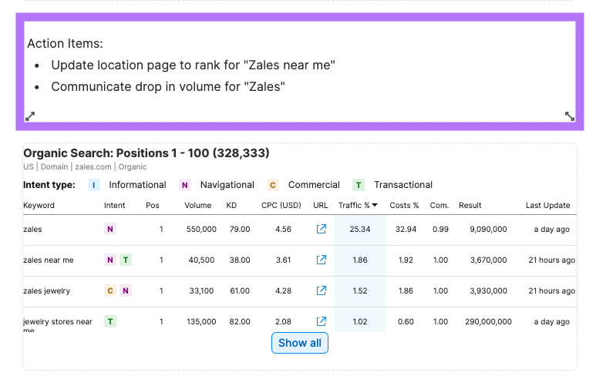Click the 'Action Items:' heading text
This screenshot has width=596, height=386.
[65, 43]
